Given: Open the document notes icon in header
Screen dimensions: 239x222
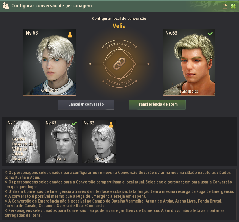Looking at the screenshot, I should pos(225,6).
